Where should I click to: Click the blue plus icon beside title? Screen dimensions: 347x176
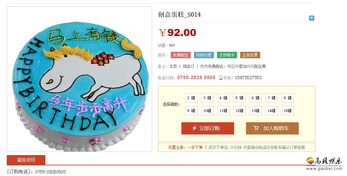[x=311, y=18]
